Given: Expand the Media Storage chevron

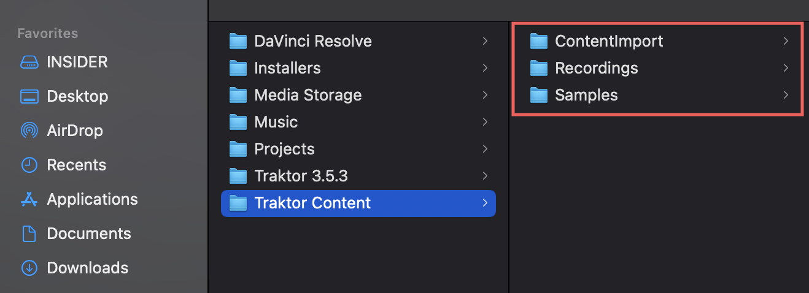Looking at the screenshot, I should (485, 95).
